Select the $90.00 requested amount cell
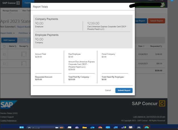Viewport: 178px width, 130px height. click(x=159, y=64)
